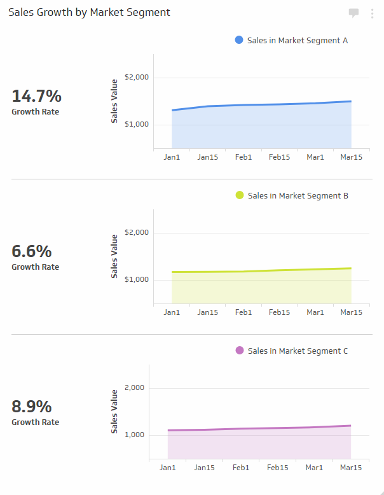The height and width of the screenshot is (495, 384).
Task: Click the $2,000 axis label in Segment A chart
Action: click(x=137, y=78)
